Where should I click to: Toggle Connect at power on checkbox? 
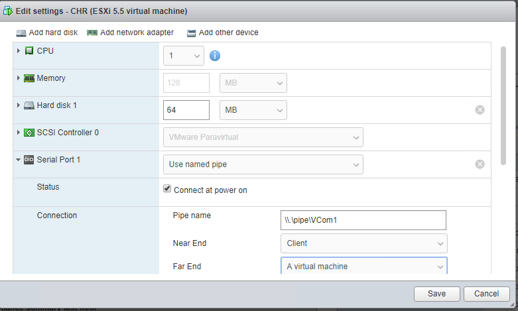(167, 189)
